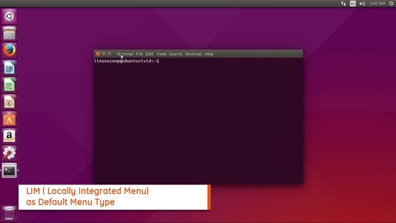Open LibreOffice Impress presentation icon
This screenshot has width=396, height=223.
pos(9,102)
